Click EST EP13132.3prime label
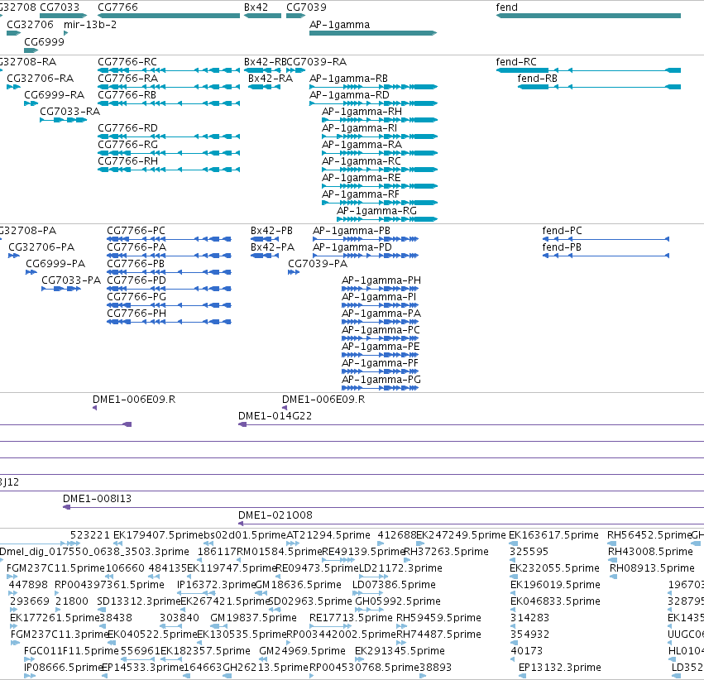Image resolution: width=704 pixels, height=680 pixels. click(560, 668)
